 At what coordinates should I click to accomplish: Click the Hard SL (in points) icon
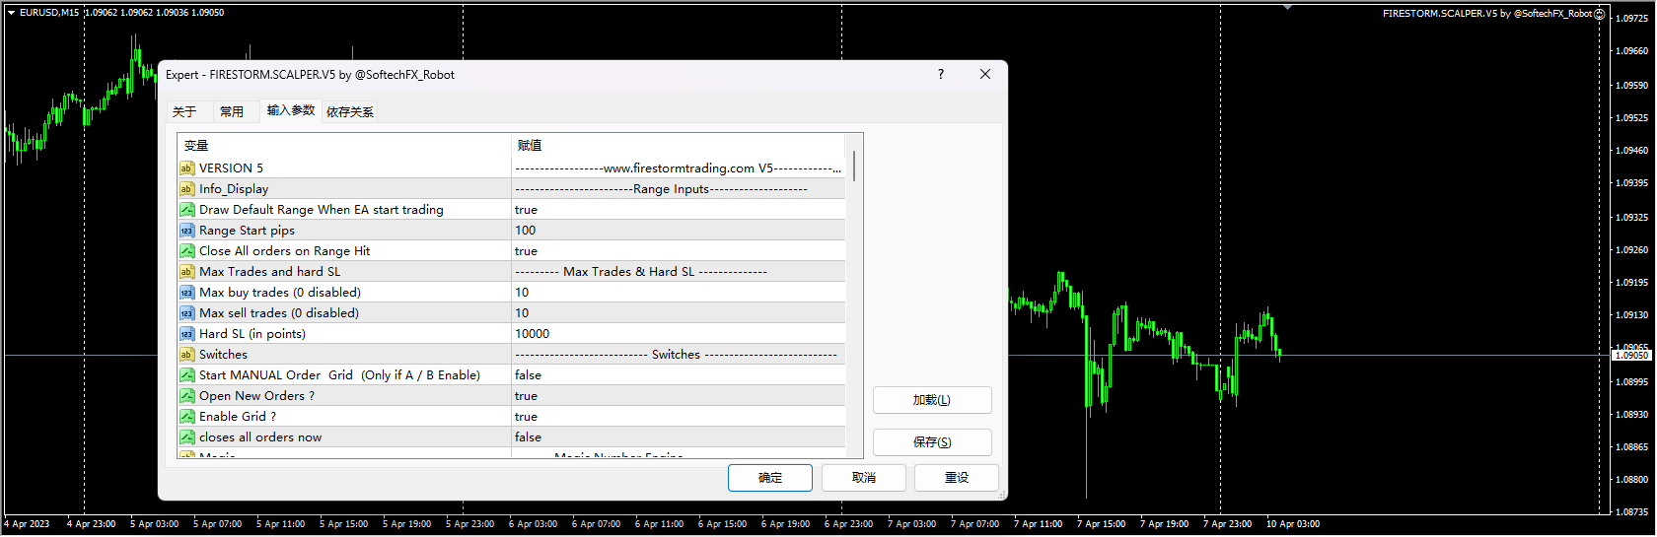click(x=186, y=334)
